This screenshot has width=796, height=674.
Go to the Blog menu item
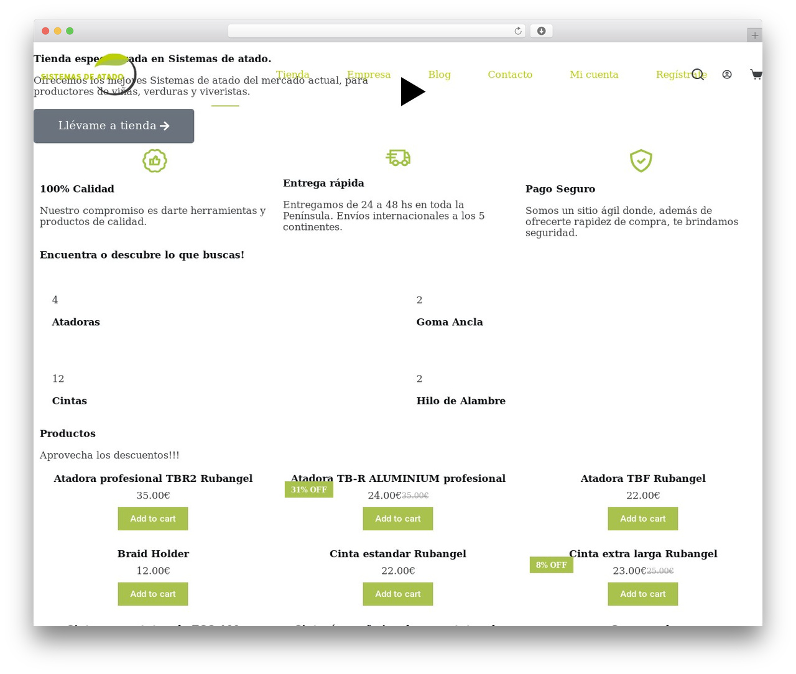tap(439, 75)
